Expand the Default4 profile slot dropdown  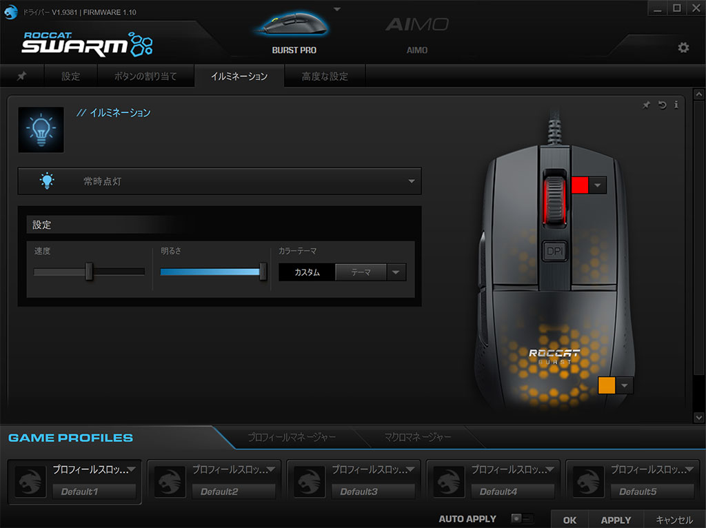[x=549, y=469]
